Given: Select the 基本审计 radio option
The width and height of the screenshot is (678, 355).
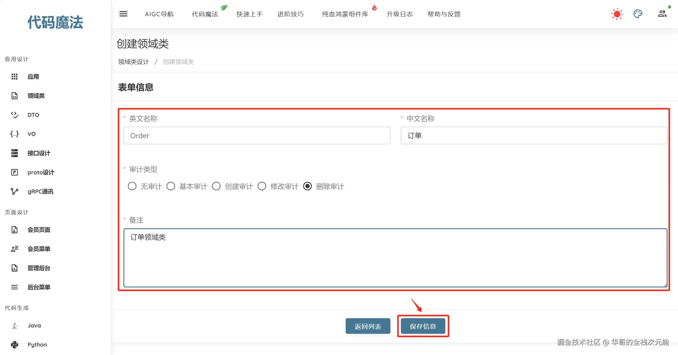Looking at the screenshot, I should (171, 186).
